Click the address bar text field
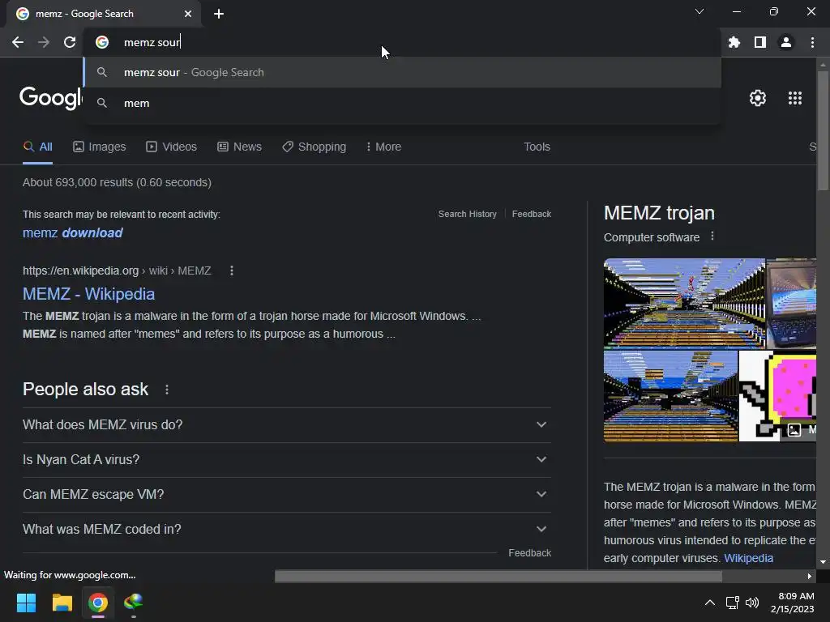Viewport: 830px width, 622px height. tap(402, 42)
